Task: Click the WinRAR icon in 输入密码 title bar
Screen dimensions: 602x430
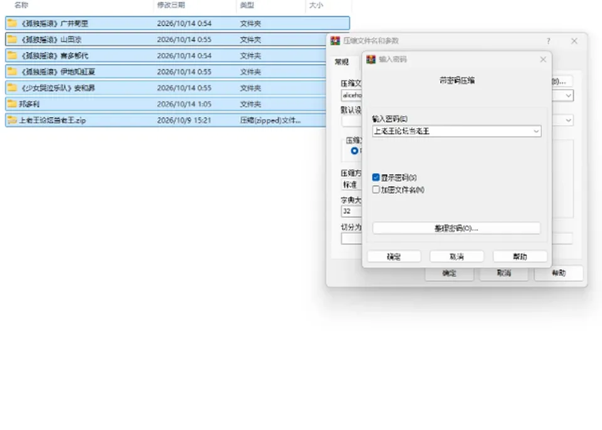Action: [x=371, y=60]
